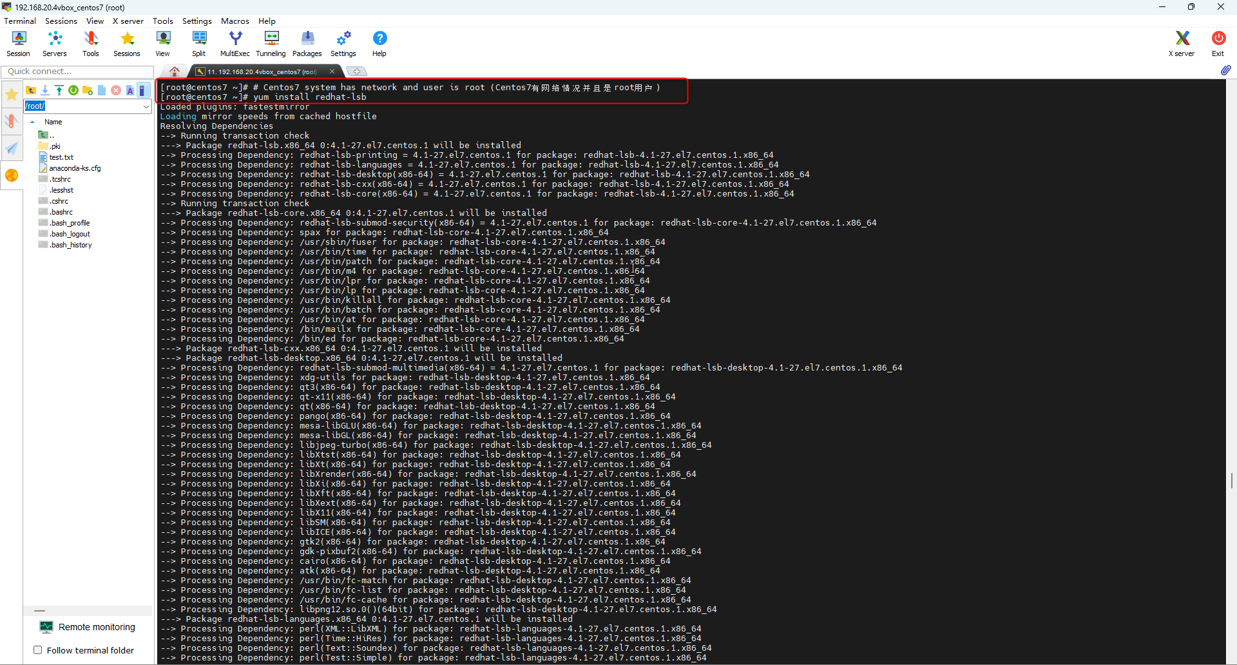Toggle ASCII transfer mode 'A' icon
This screenshot has width=1237, height=665.
coord(130,90)
